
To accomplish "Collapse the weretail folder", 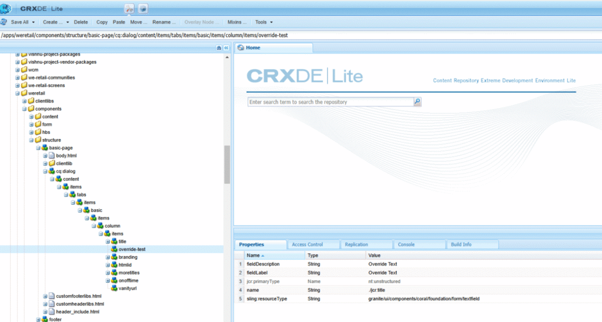I will [x=17, y=93].
